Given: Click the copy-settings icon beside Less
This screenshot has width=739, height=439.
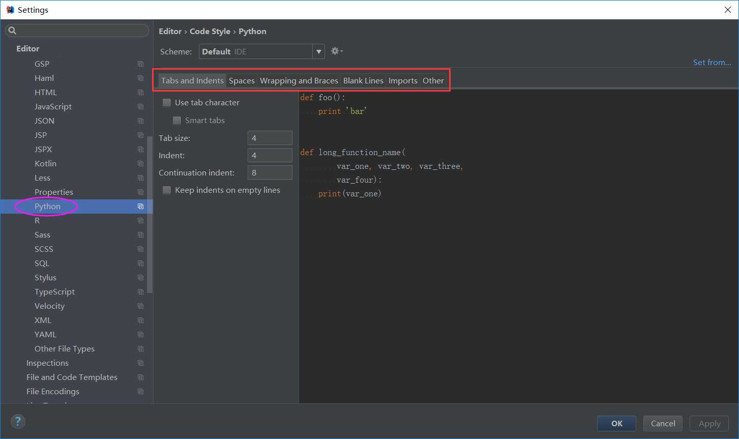Looking at the screenshot, I should [x=140, y=178].
